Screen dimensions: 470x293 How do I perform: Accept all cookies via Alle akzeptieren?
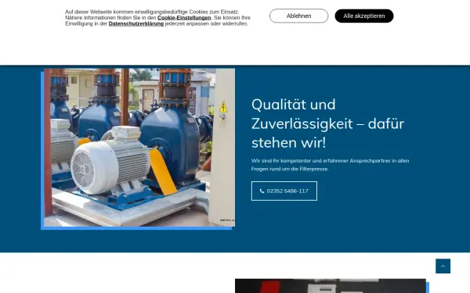point(364,16)
